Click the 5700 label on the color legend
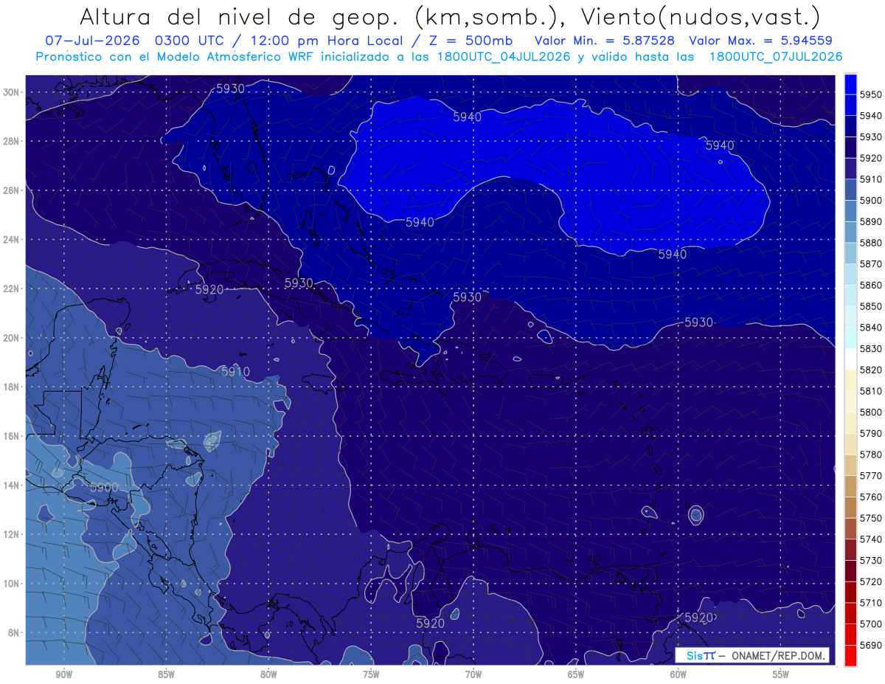 pyautogui.click(x=872, y=623)
